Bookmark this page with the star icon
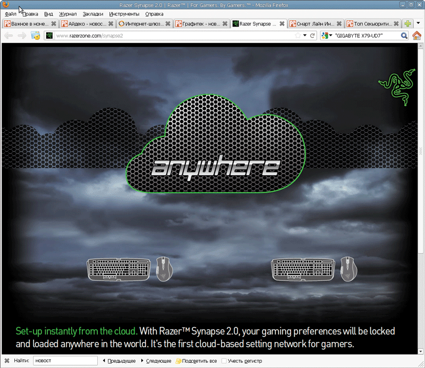The height and width of the screenshot is (368, 425). point(298,36)
